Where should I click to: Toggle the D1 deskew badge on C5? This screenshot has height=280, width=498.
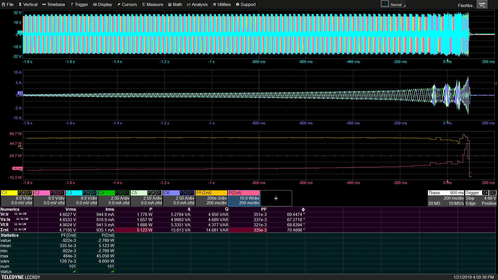[158, 193]
